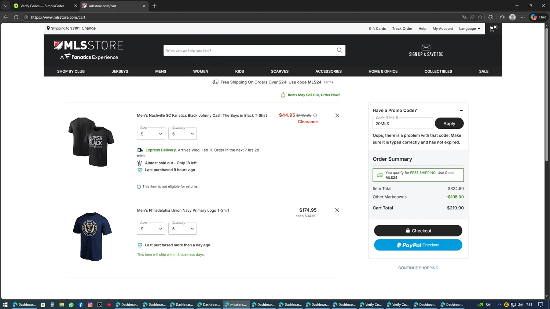This screenshot has height=309, width=550.
Task: Open the My Account link
Action: 443,29
